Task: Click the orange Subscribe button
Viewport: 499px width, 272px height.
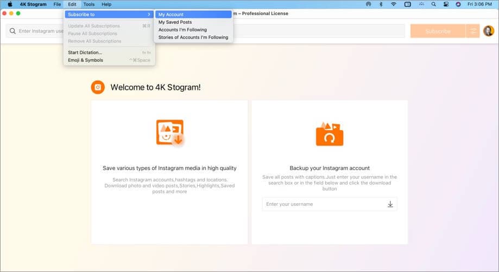Action: (x=438, y=31)
